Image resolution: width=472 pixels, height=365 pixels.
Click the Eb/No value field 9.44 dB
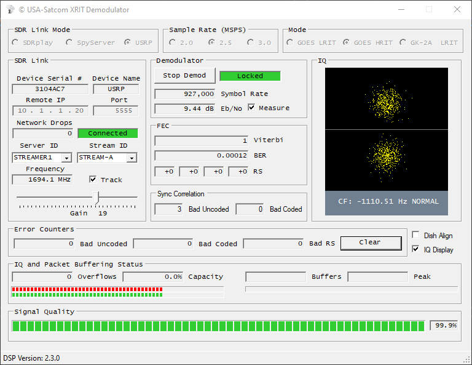tap(185, 108)
